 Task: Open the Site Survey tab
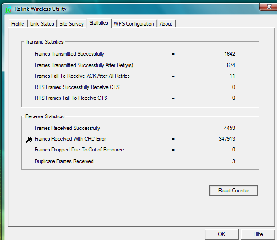(x=72, y=24)
